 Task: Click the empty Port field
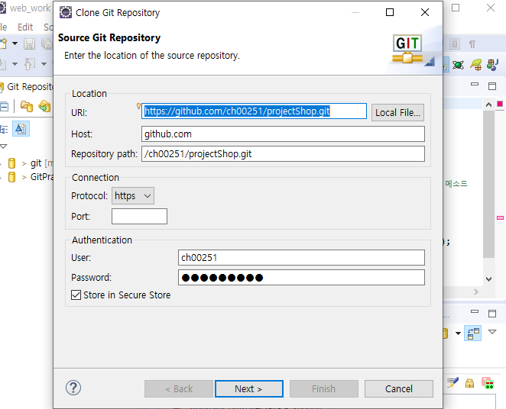(139, 216)
